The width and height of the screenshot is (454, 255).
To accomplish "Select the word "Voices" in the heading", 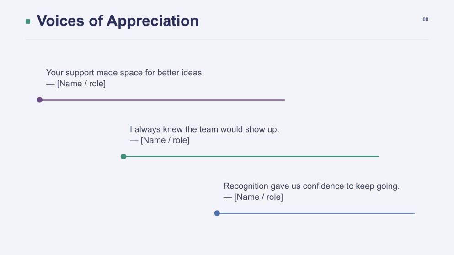I will click(x=60, y=21).
